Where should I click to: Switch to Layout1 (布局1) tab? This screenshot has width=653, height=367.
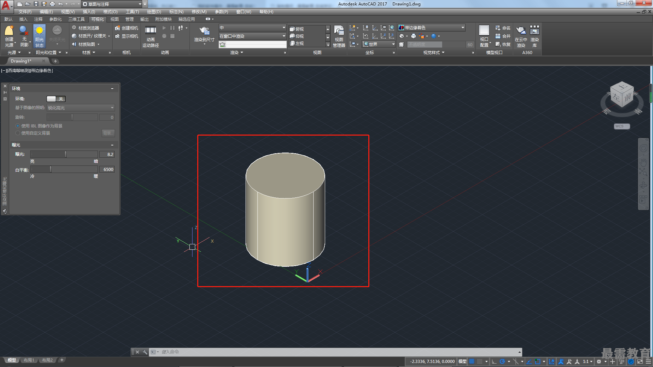click(29, 360)
